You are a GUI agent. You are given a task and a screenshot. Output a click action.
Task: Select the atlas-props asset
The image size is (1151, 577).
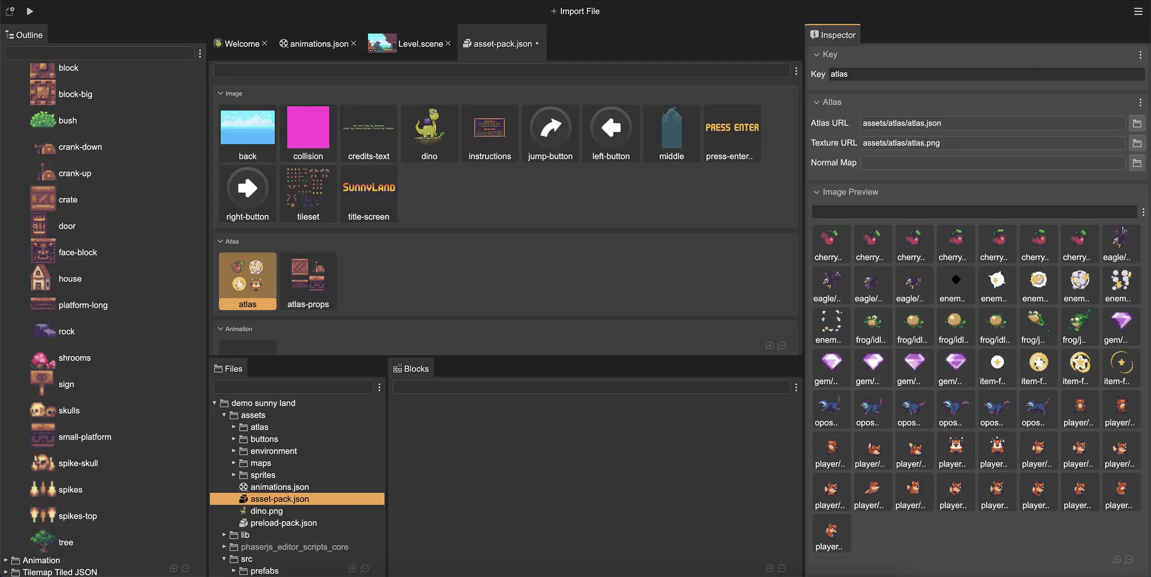coord(308,281)
